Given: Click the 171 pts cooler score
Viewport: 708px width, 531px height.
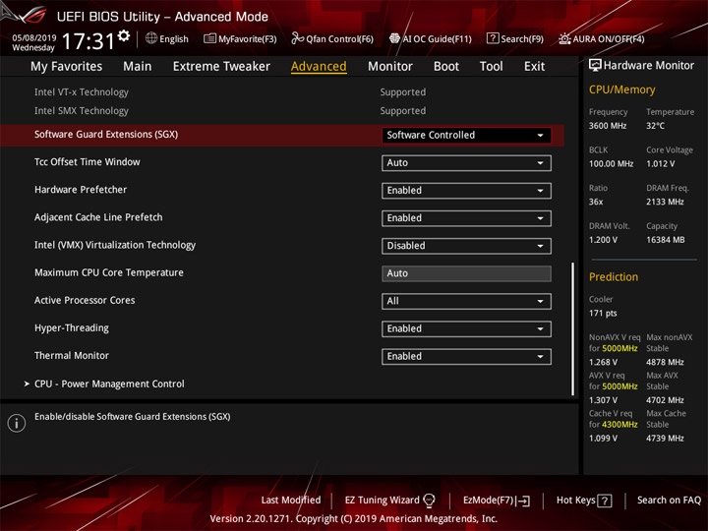Looking at the screenshot, I should [603, 314].
